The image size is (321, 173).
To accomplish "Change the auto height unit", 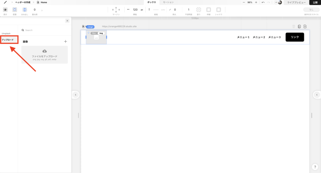I will pos(163,10).
